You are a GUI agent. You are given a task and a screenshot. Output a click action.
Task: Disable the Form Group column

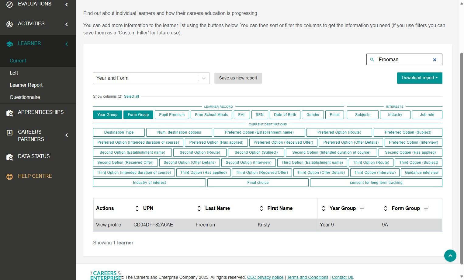138,115
